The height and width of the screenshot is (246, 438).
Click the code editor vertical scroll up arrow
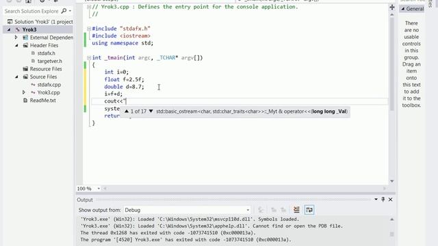(x=392, y=14)
